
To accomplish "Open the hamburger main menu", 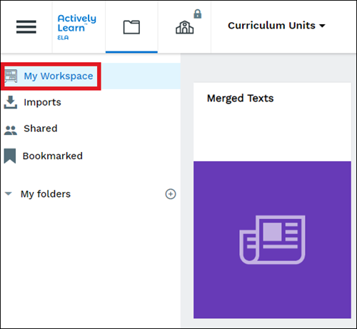I will click(26, 26).
